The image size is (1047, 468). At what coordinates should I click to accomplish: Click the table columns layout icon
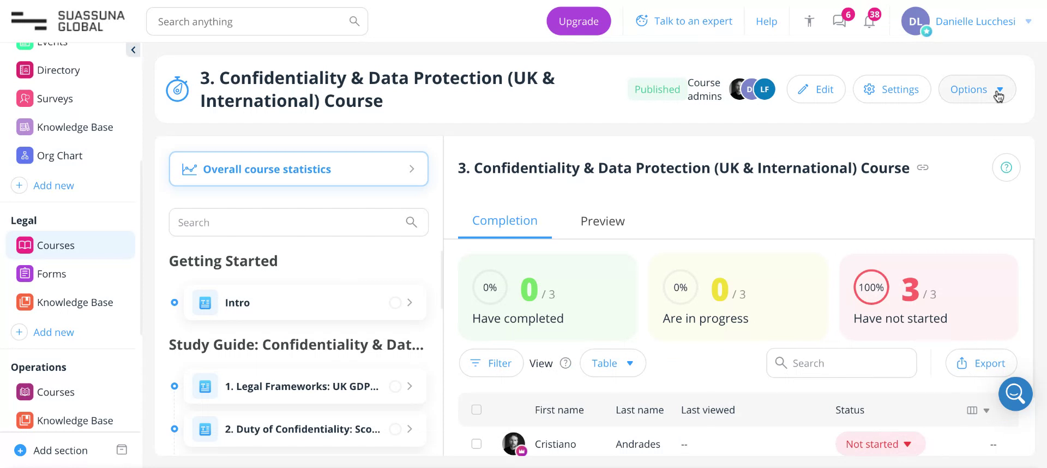coord(972,410)
